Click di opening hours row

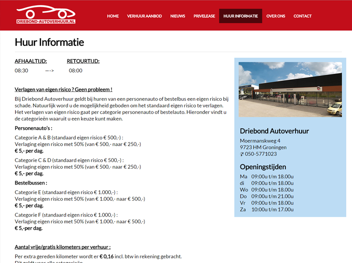[267, 183]
